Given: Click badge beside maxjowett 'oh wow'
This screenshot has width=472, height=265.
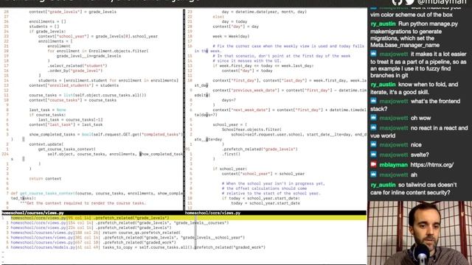Looking at the screenshot, I should tap(374, 118).
